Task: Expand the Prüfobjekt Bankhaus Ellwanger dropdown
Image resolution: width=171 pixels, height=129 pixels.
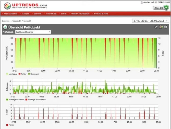Action: point(33,32)
